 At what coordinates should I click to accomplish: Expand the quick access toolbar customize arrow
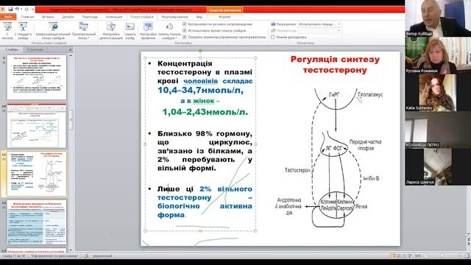click(x=32, y=10)
